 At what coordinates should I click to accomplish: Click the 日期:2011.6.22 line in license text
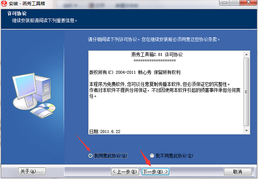click(105, 131)
